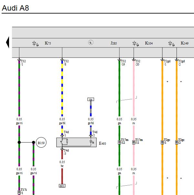
Task: Open reference box 601
Action: [x=62, y=186]
